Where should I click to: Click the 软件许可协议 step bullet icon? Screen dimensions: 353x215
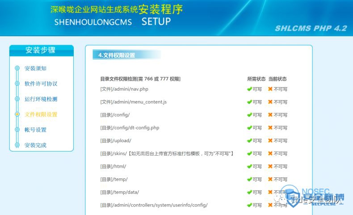click(x=17, y=84)
